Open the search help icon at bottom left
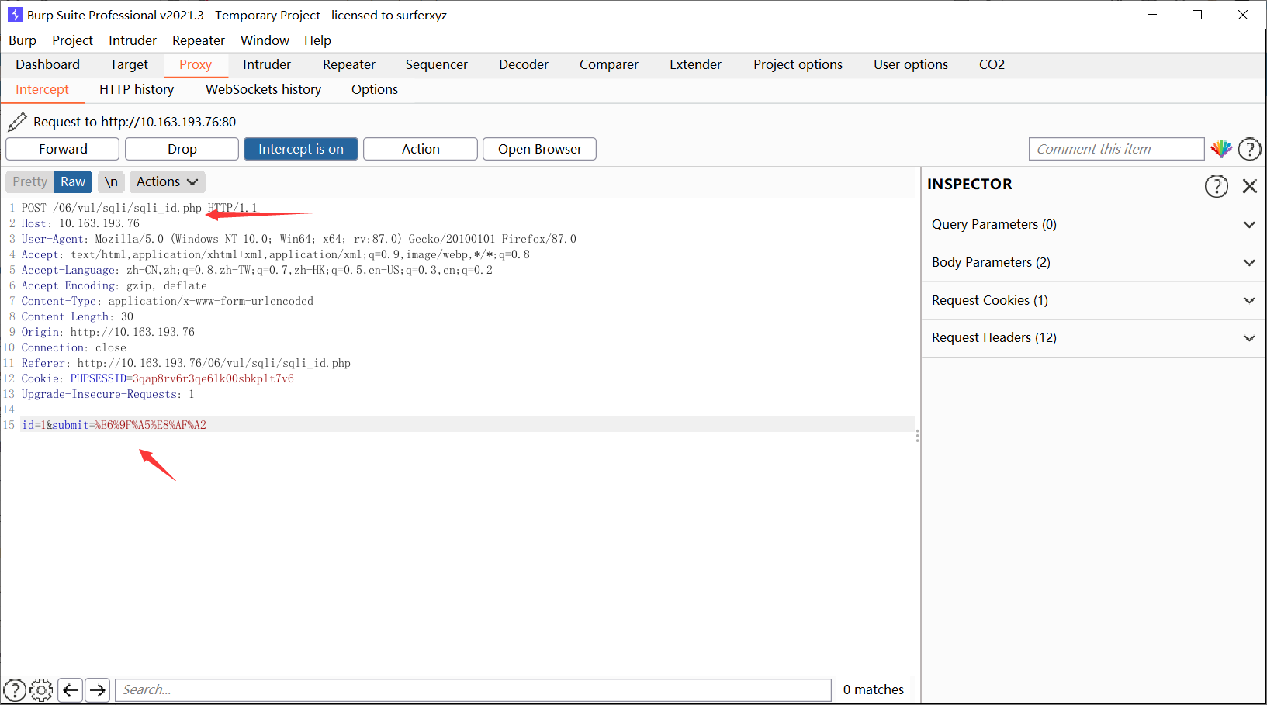The image size is (1267, 705). coord(15,689)
